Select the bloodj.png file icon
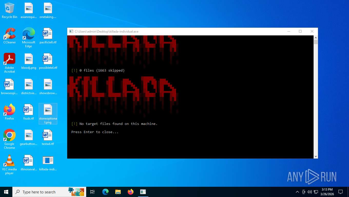The image size is (349, 197). (x=29, y=61)
